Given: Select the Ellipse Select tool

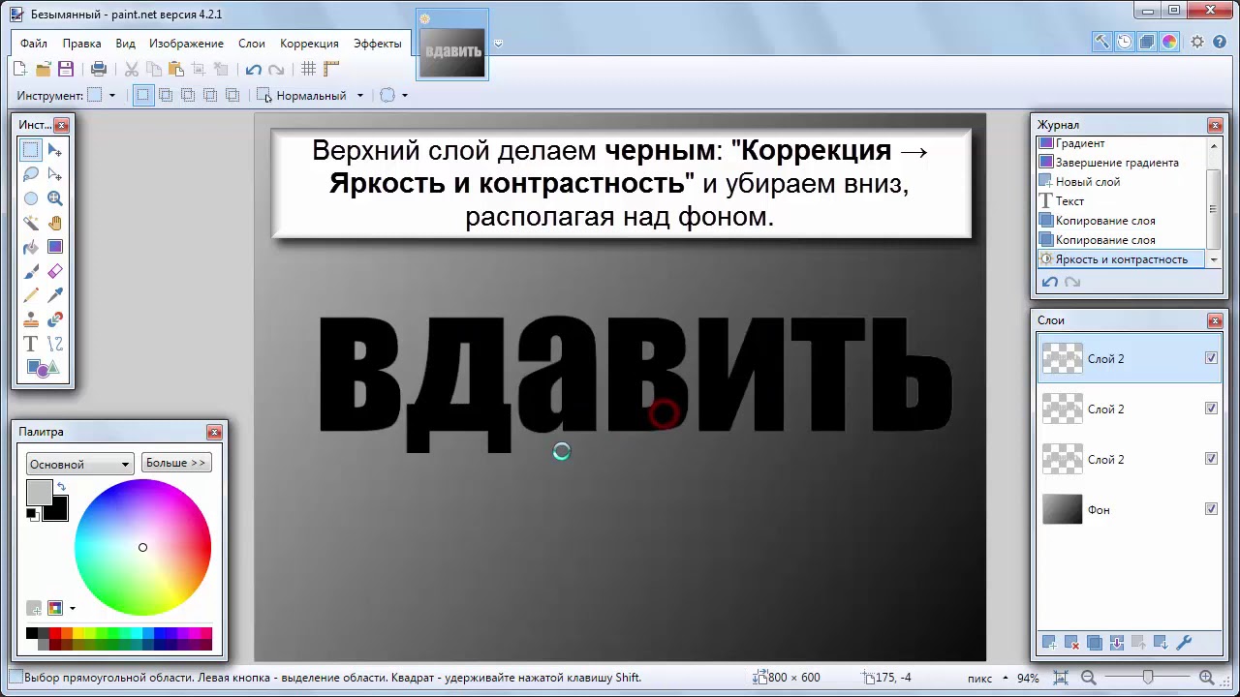Looking at the screenshot, I should pyautogui.click(x=31, y=198).
